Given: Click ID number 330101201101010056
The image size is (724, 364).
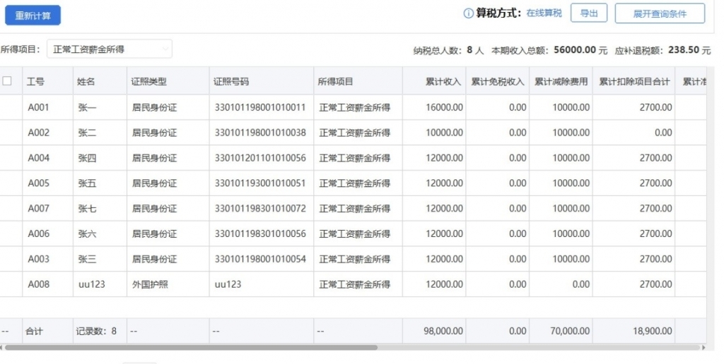Looking at the screenshot, I should coord(260,158).
